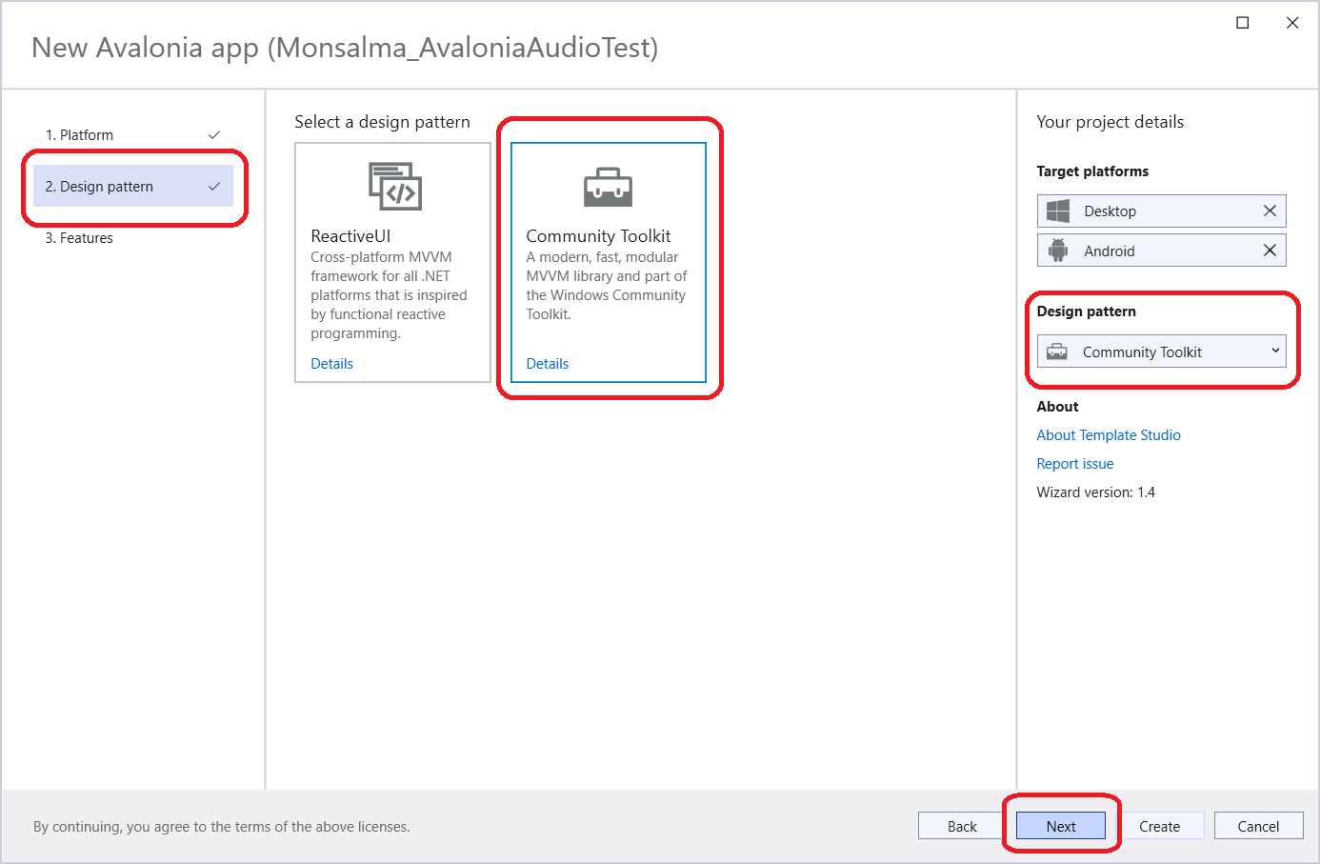Click the ReactiveUI code window icon

pos(395,186)
